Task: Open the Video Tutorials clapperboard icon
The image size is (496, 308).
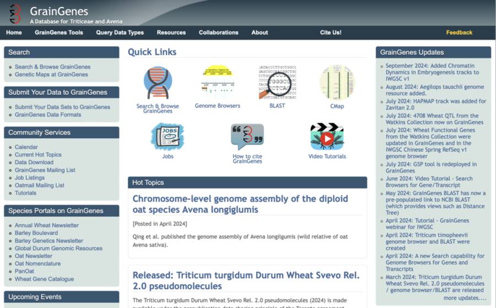Action: [327, 136]
